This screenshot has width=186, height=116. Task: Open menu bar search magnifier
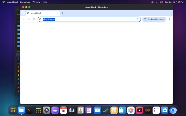click(x=157, y=2)
